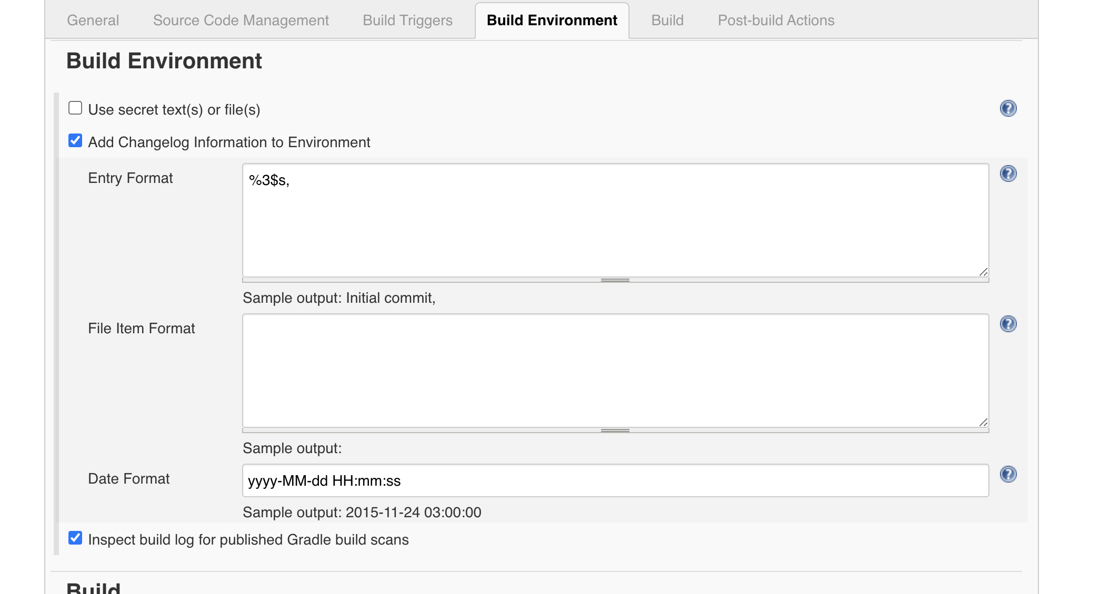
Task: Click inside the File Item Format text area
Action: click(x=615, y=371)
